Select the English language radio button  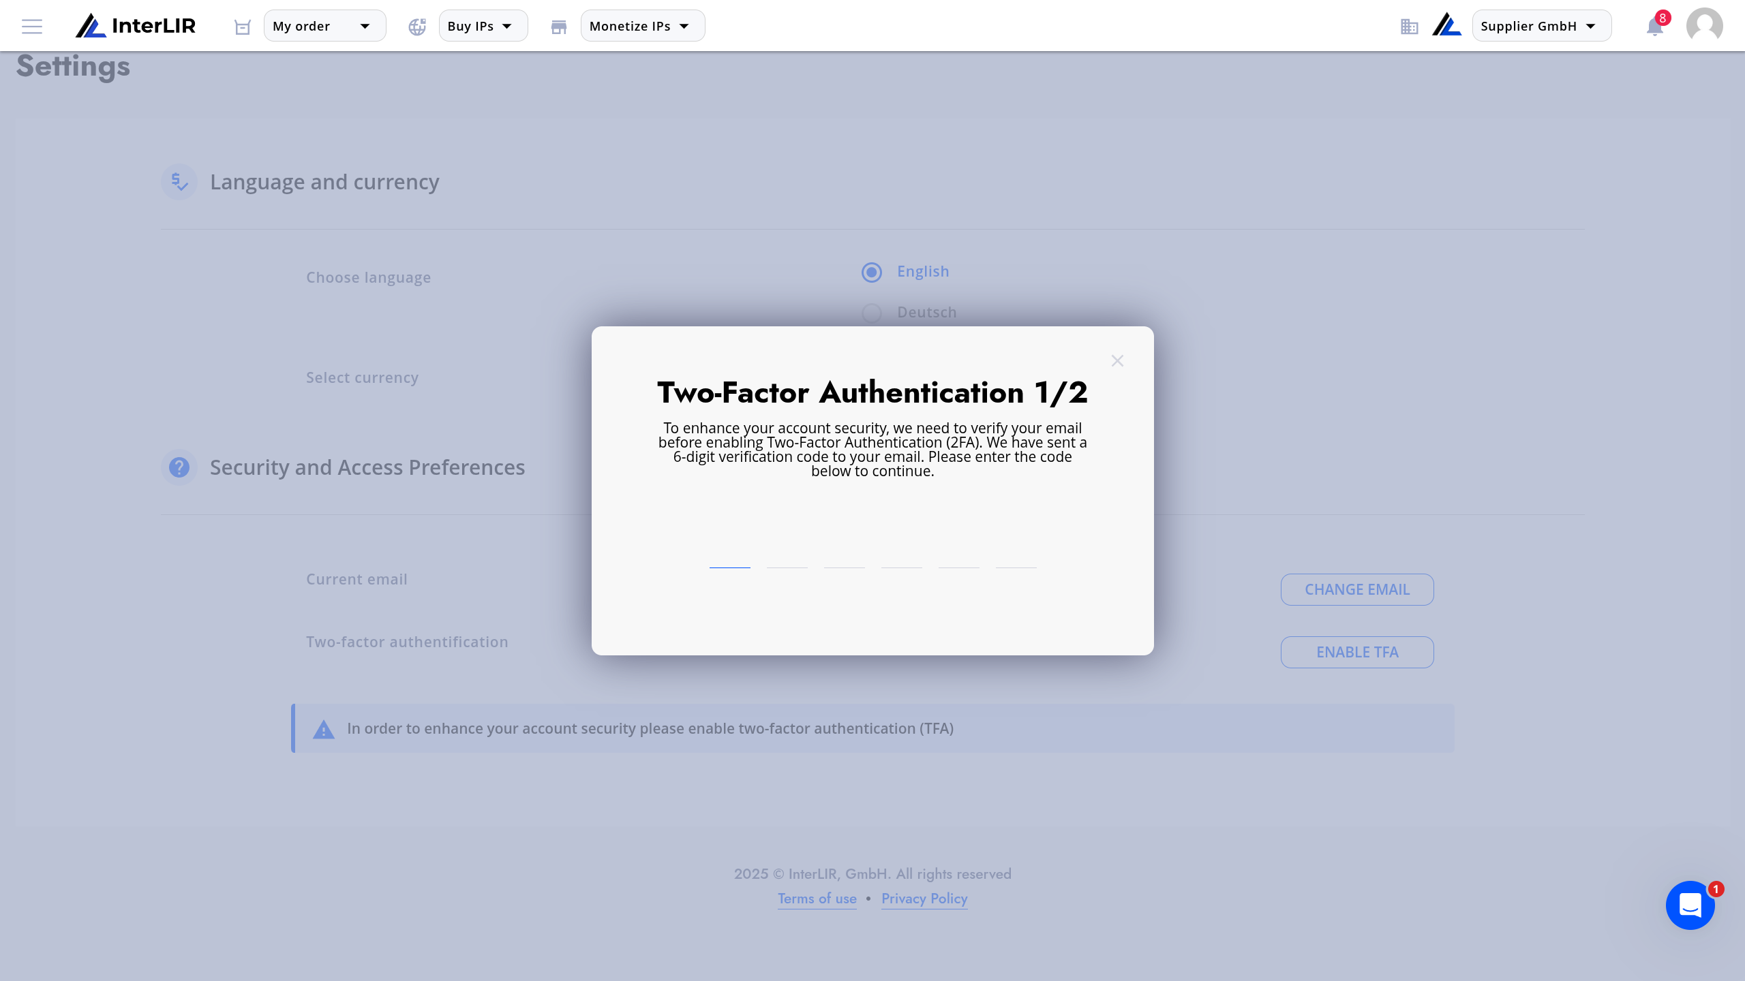pos(872,272)
